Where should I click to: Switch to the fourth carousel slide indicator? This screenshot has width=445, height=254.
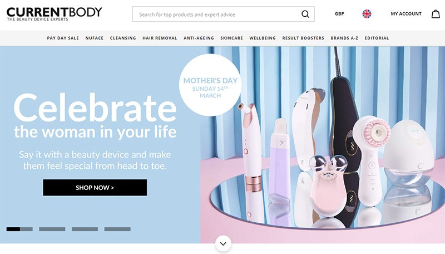point(117,229)
